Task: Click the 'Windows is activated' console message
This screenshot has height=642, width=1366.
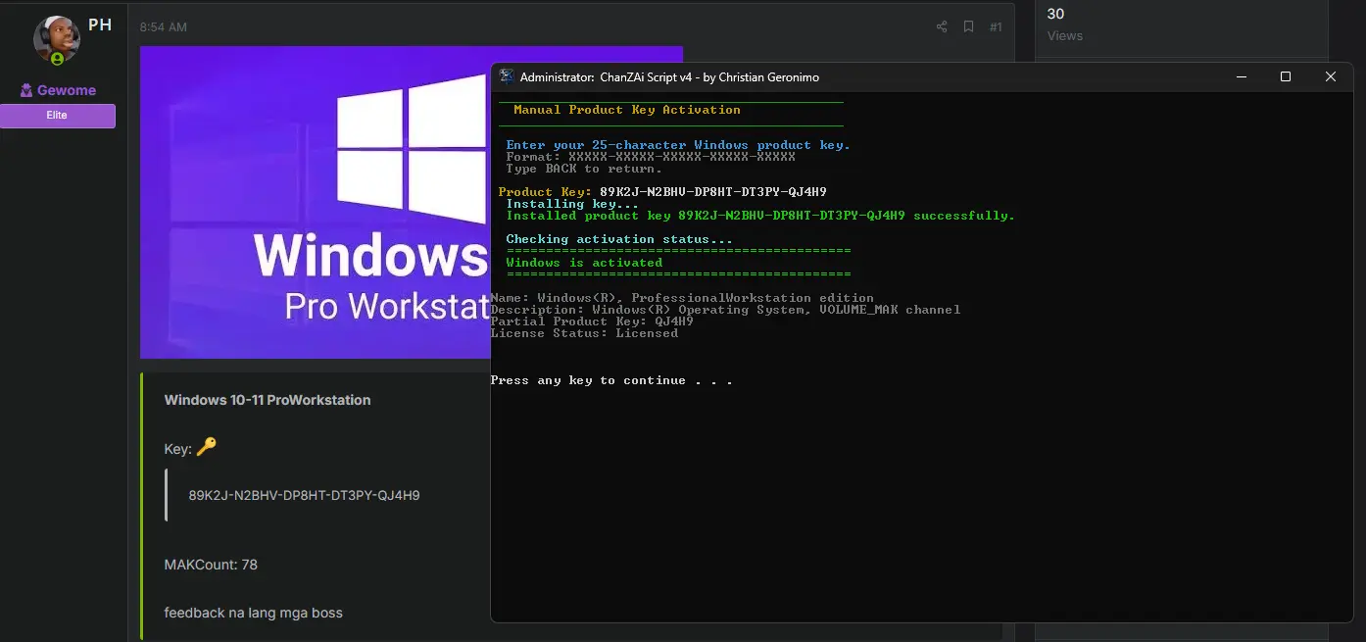Action: click(584, 263)
